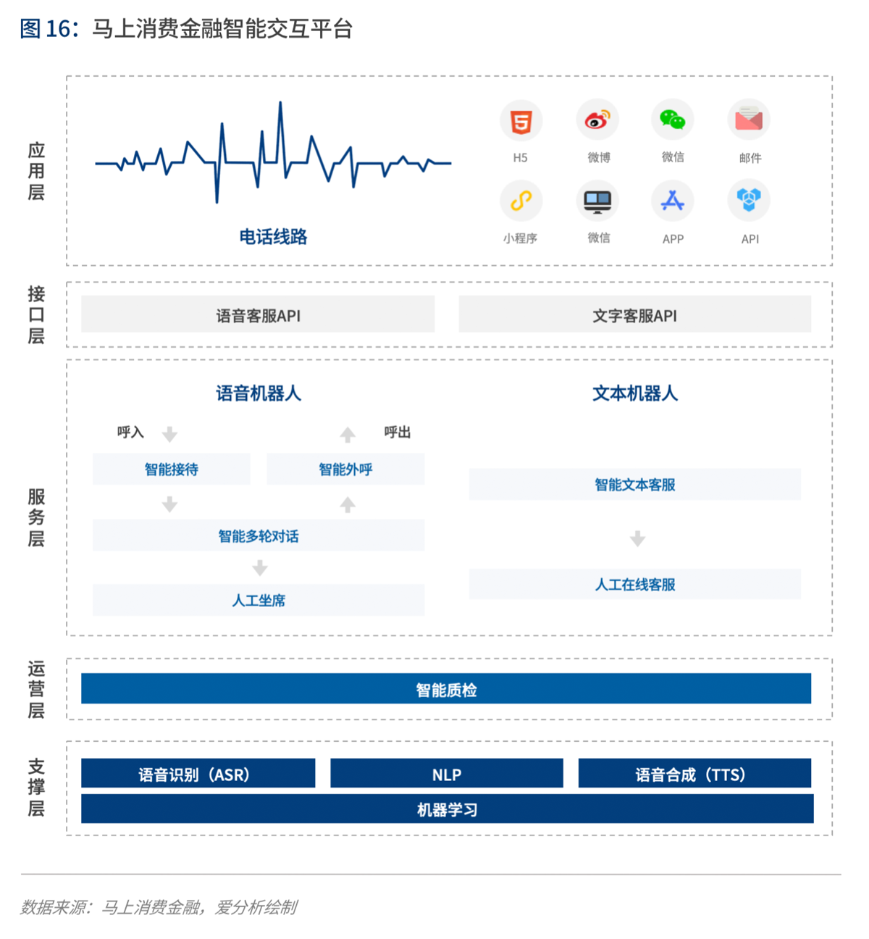Viewport: 869px width, 939px height.
Task: Select the desktop monitor icon labeled 微信
Action: pos(597,201)
